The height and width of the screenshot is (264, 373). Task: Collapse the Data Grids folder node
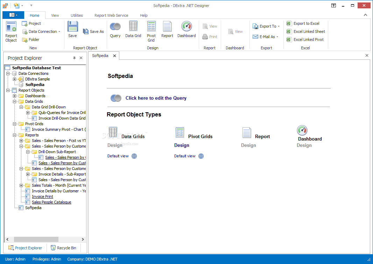pos(14,101)
